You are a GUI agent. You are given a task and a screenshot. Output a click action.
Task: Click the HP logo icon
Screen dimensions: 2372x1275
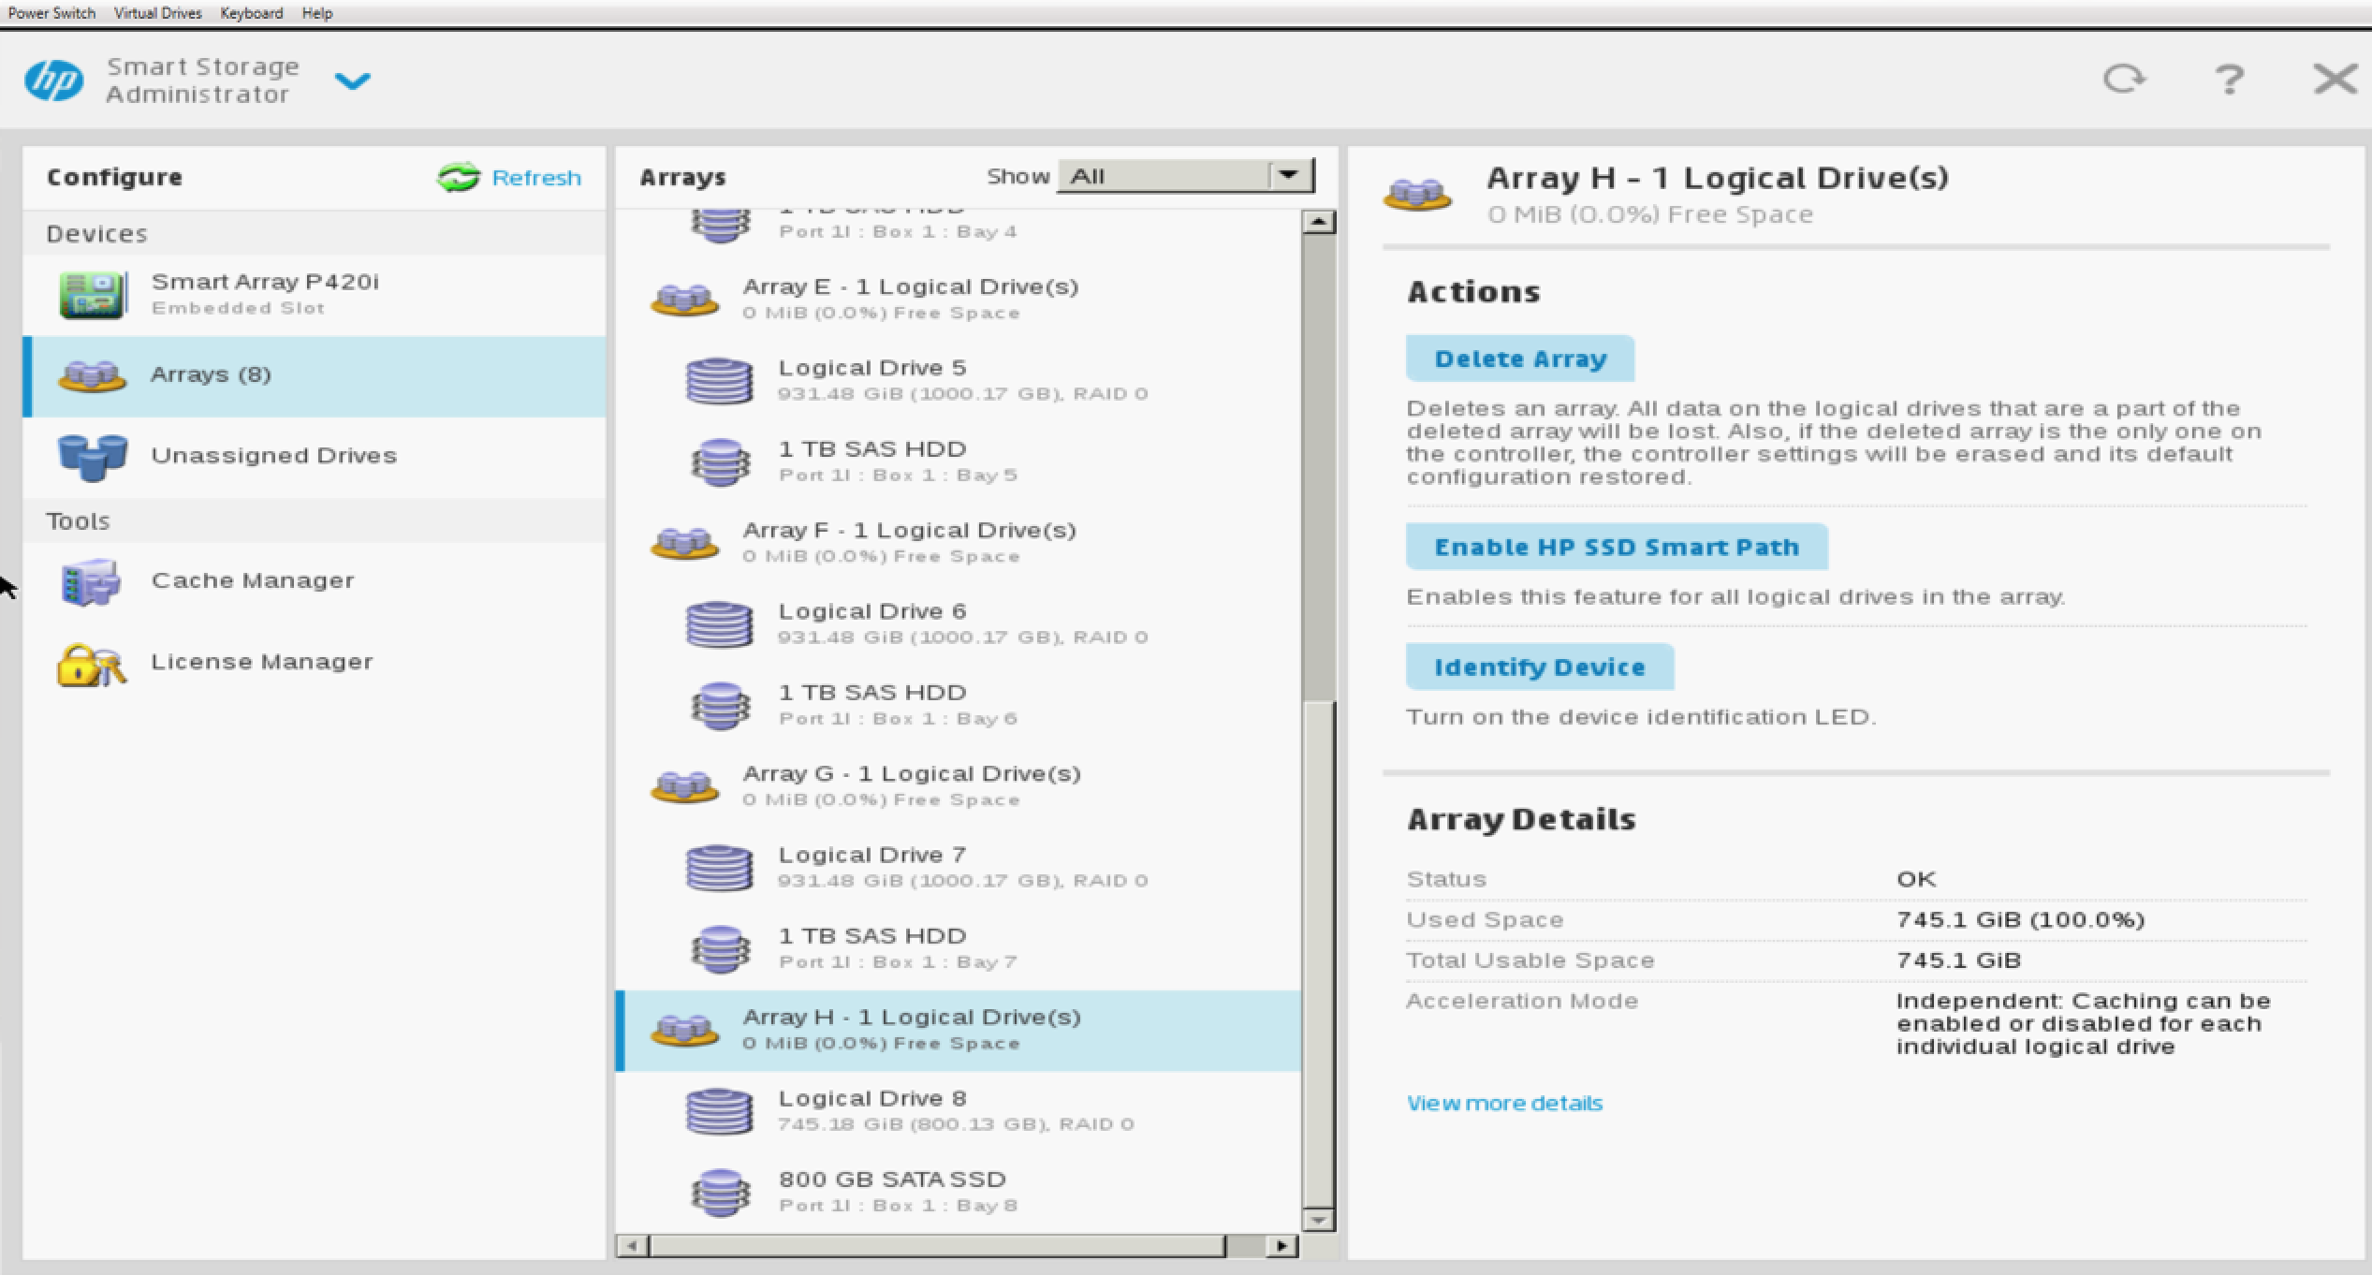click(53, 81)
